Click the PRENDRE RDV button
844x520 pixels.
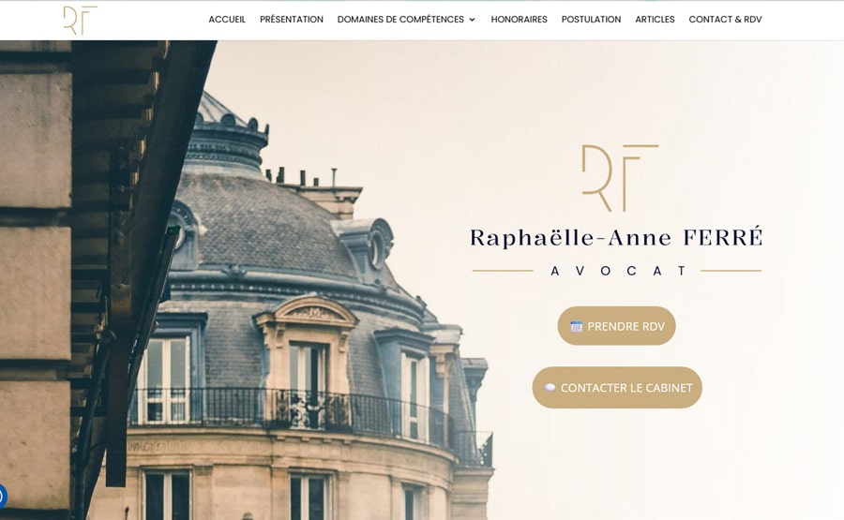[616, 326]
